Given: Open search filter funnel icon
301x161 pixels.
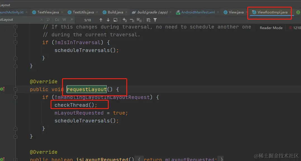Looking at the screenshot, I should 155,20.
